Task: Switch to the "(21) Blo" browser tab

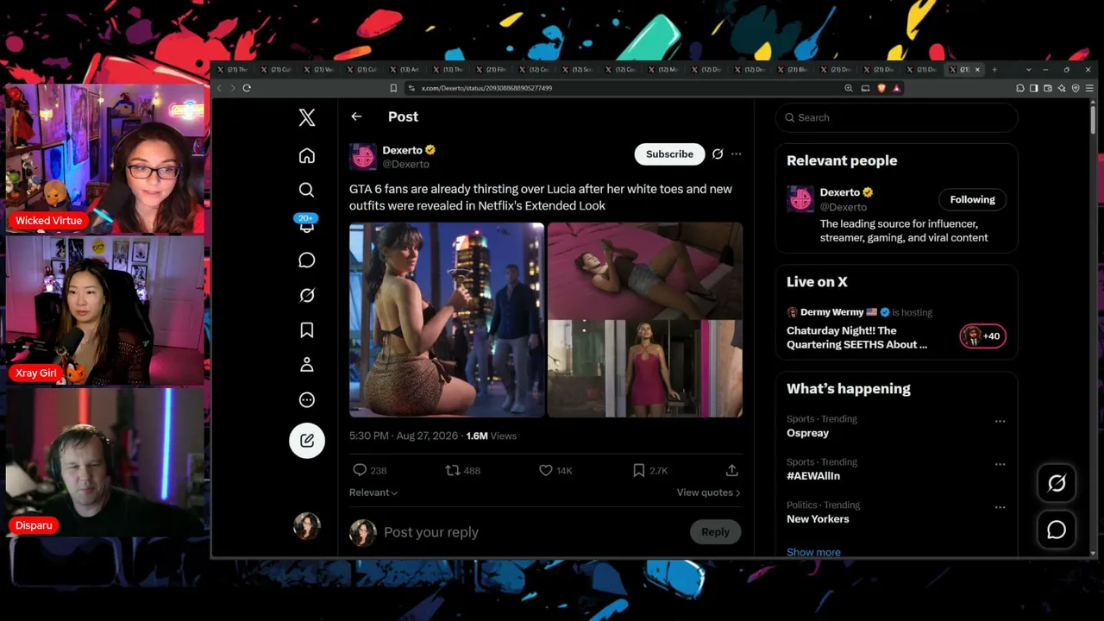Action: [793, 70]
